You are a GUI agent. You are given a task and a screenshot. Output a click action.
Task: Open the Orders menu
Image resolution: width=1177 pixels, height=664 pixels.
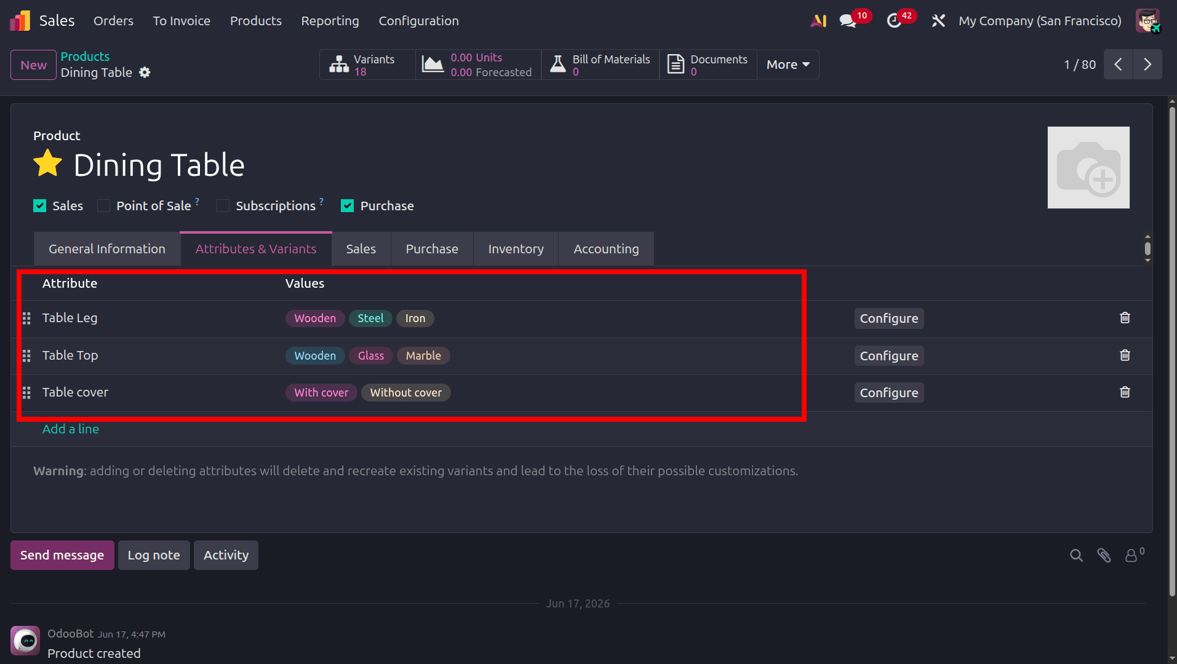[113, 21]
